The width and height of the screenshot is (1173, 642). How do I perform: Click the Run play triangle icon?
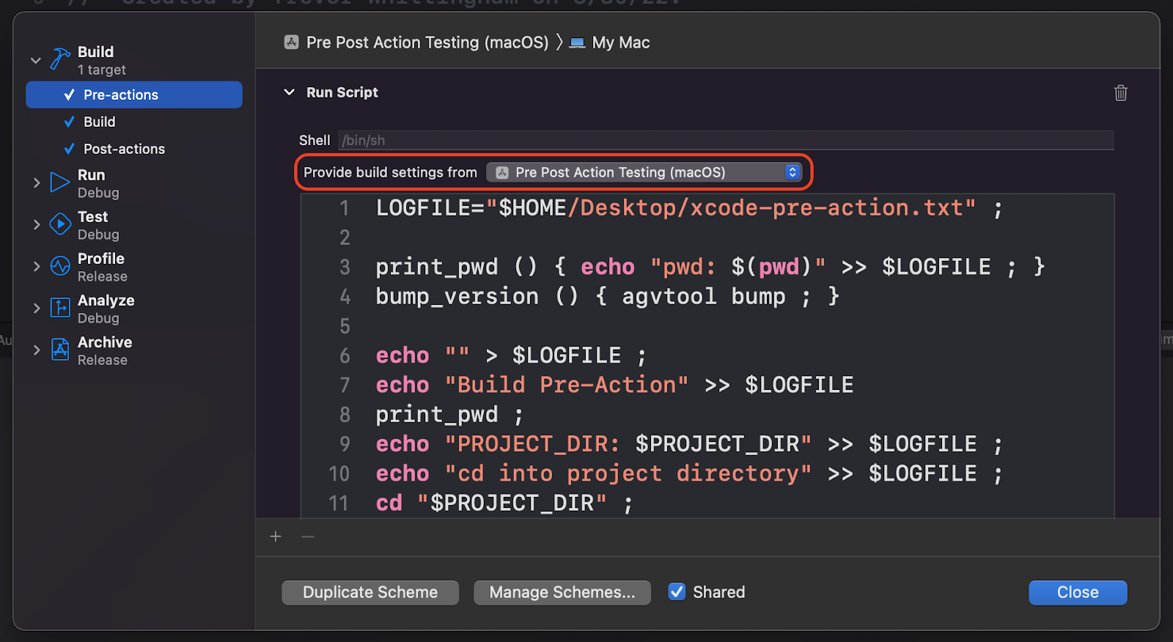click(59, 182)
